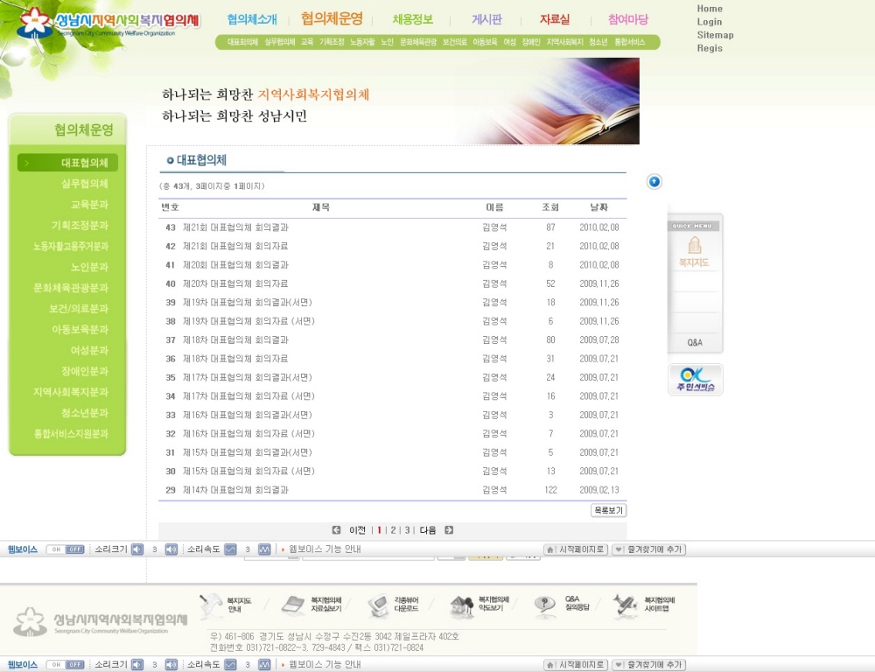875x672 pixels.
Task: Click the next-page arrow icon beside 다음
Action: point(449,530)
